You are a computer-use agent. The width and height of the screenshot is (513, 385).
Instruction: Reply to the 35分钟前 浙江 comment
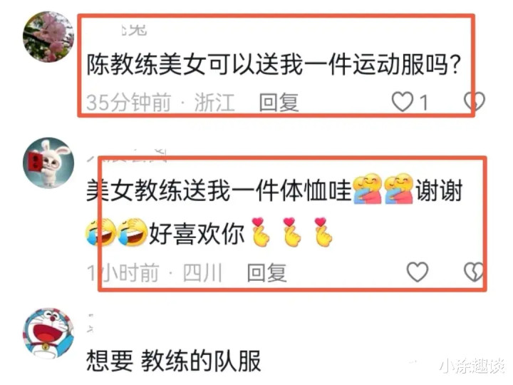(x=279, y=102)
